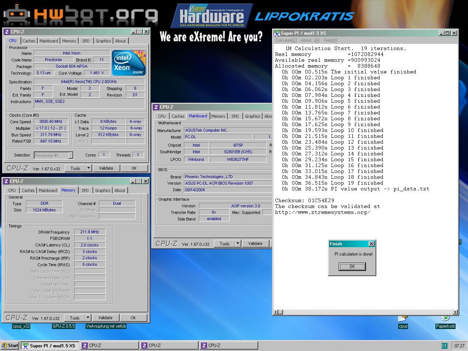Select the SPD tab in the Memory window
Screen dimensions: 468x351
pos(85,190)
